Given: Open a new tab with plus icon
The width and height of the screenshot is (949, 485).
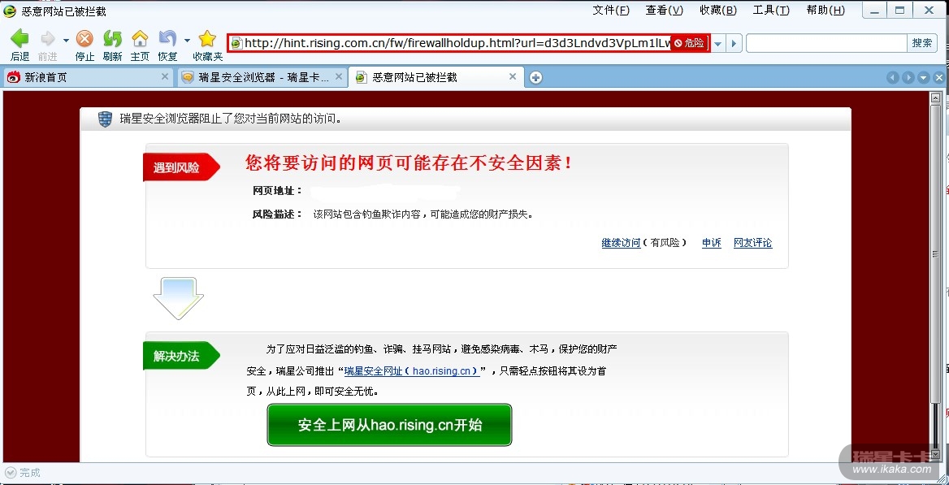Looking at the screenshot, I should coord(535,77).
